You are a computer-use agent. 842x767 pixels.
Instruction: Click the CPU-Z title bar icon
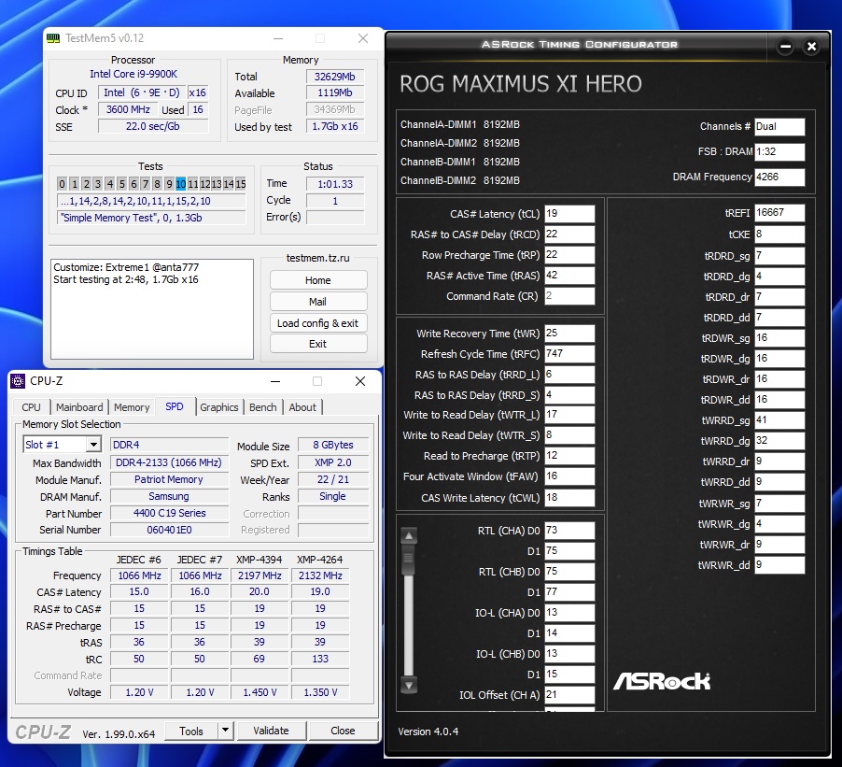(x=18, y=381)
